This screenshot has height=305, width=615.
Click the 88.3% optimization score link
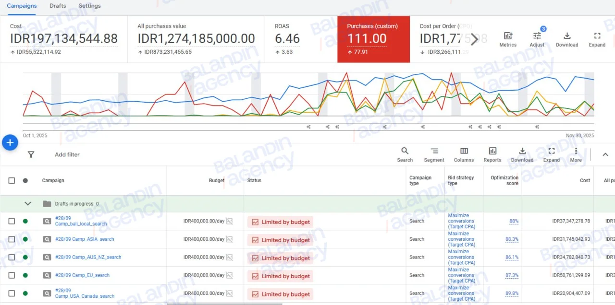[x=512, y=239]
